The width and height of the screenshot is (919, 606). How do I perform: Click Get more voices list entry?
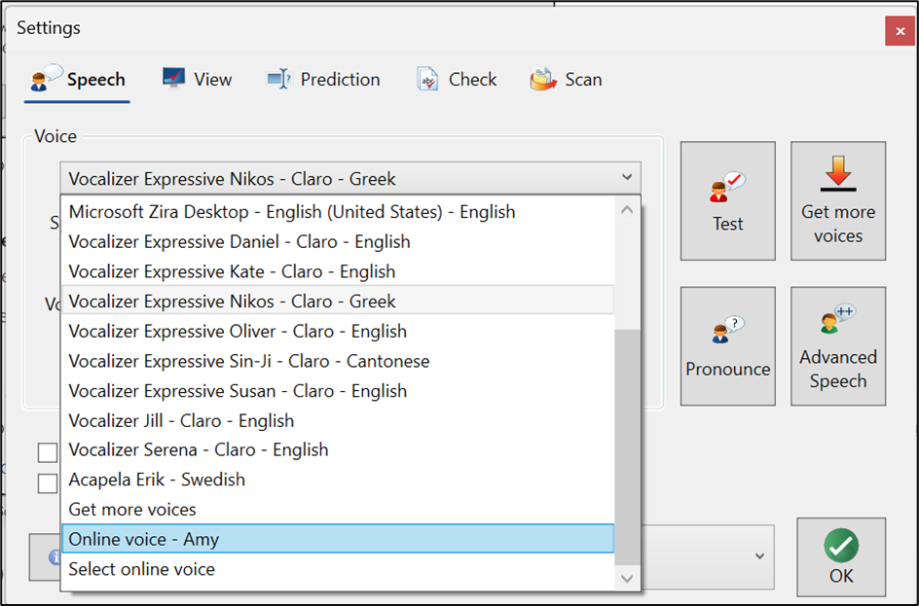(338, 510)
